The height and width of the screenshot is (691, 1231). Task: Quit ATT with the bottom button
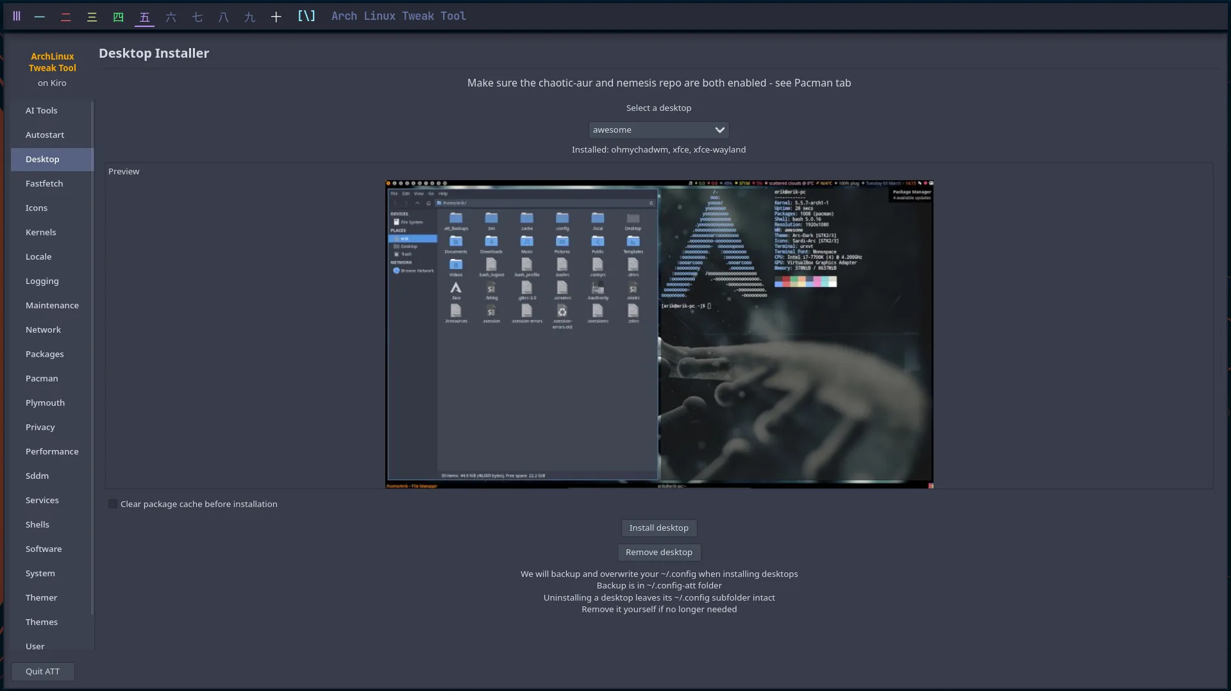pyautogui.click(x=42, y=671)
